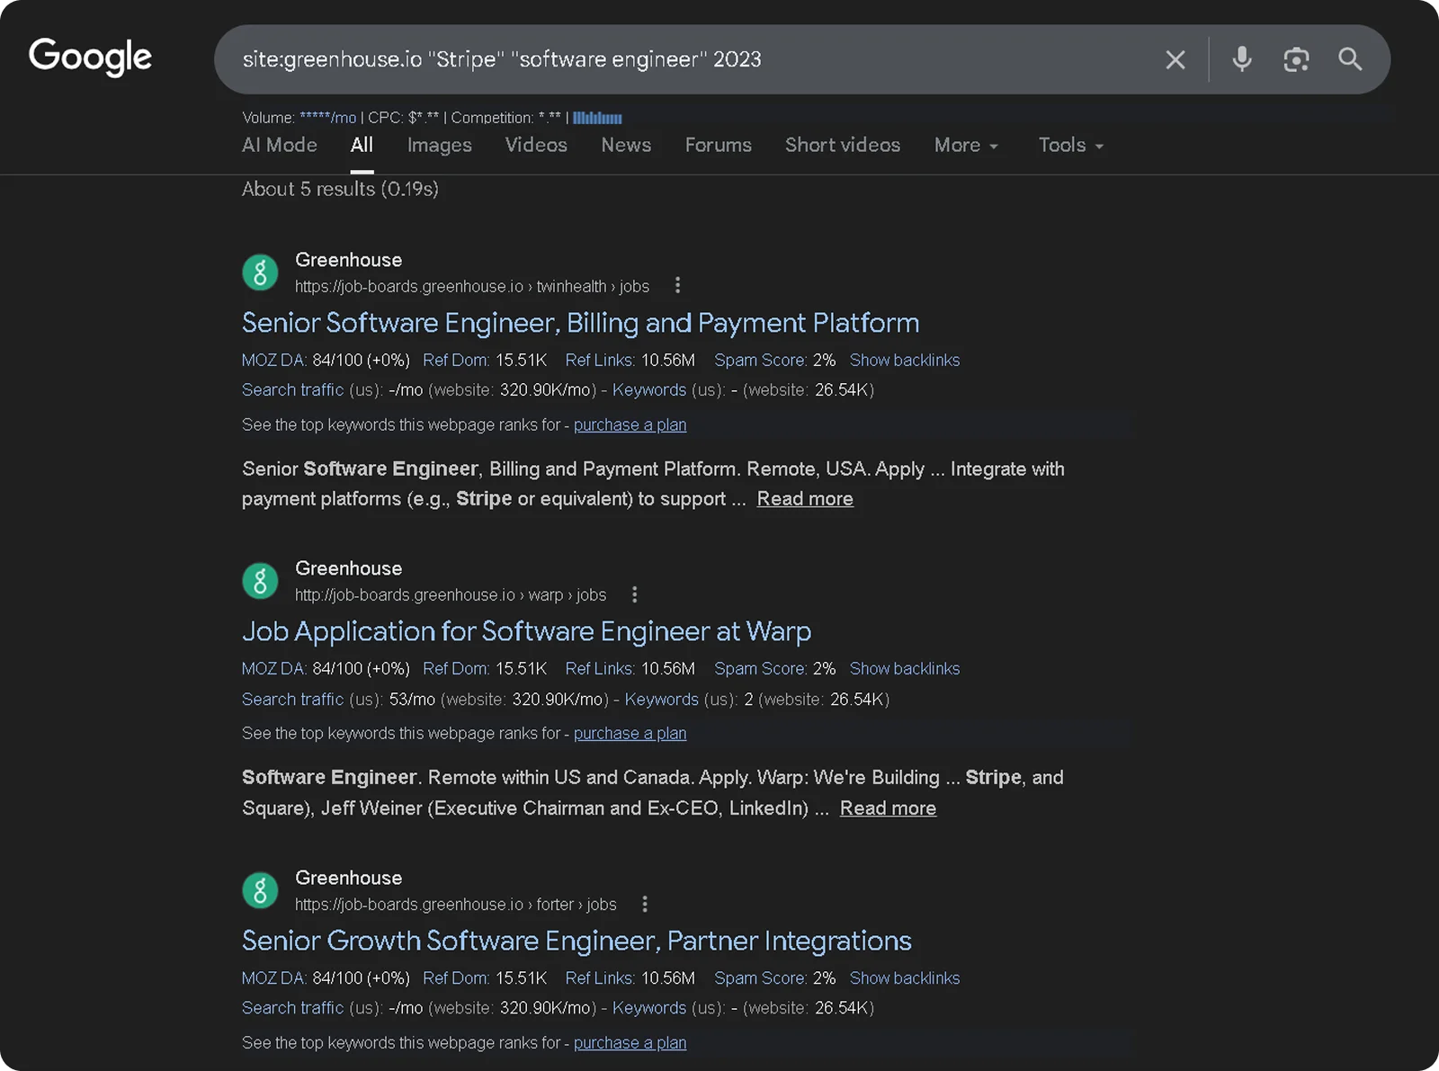The image size is (1439, 1071).
Task: Start a voice search with the microphone icon
Action: coord(1241,59)
